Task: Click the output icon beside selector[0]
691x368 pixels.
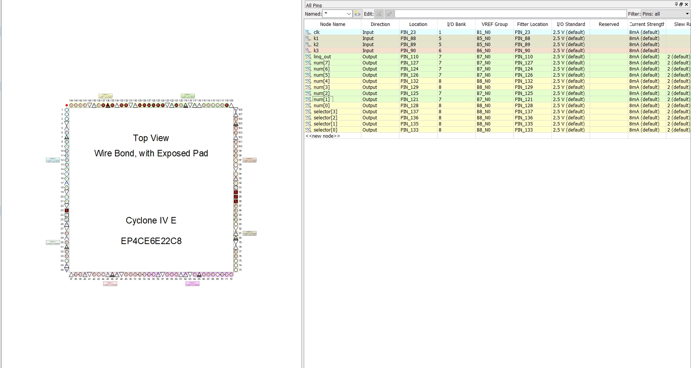Action: point(308,130)
